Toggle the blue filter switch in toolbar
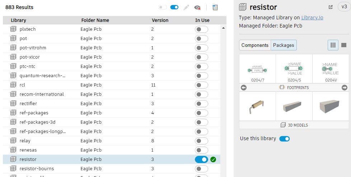351x177 pixels. tap(174, 8)
